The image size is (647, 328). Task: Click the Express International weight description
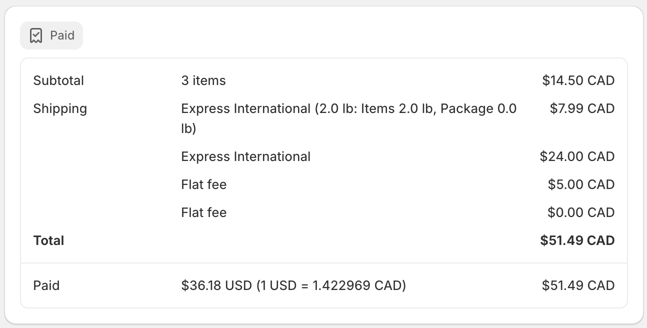[349, 118]
